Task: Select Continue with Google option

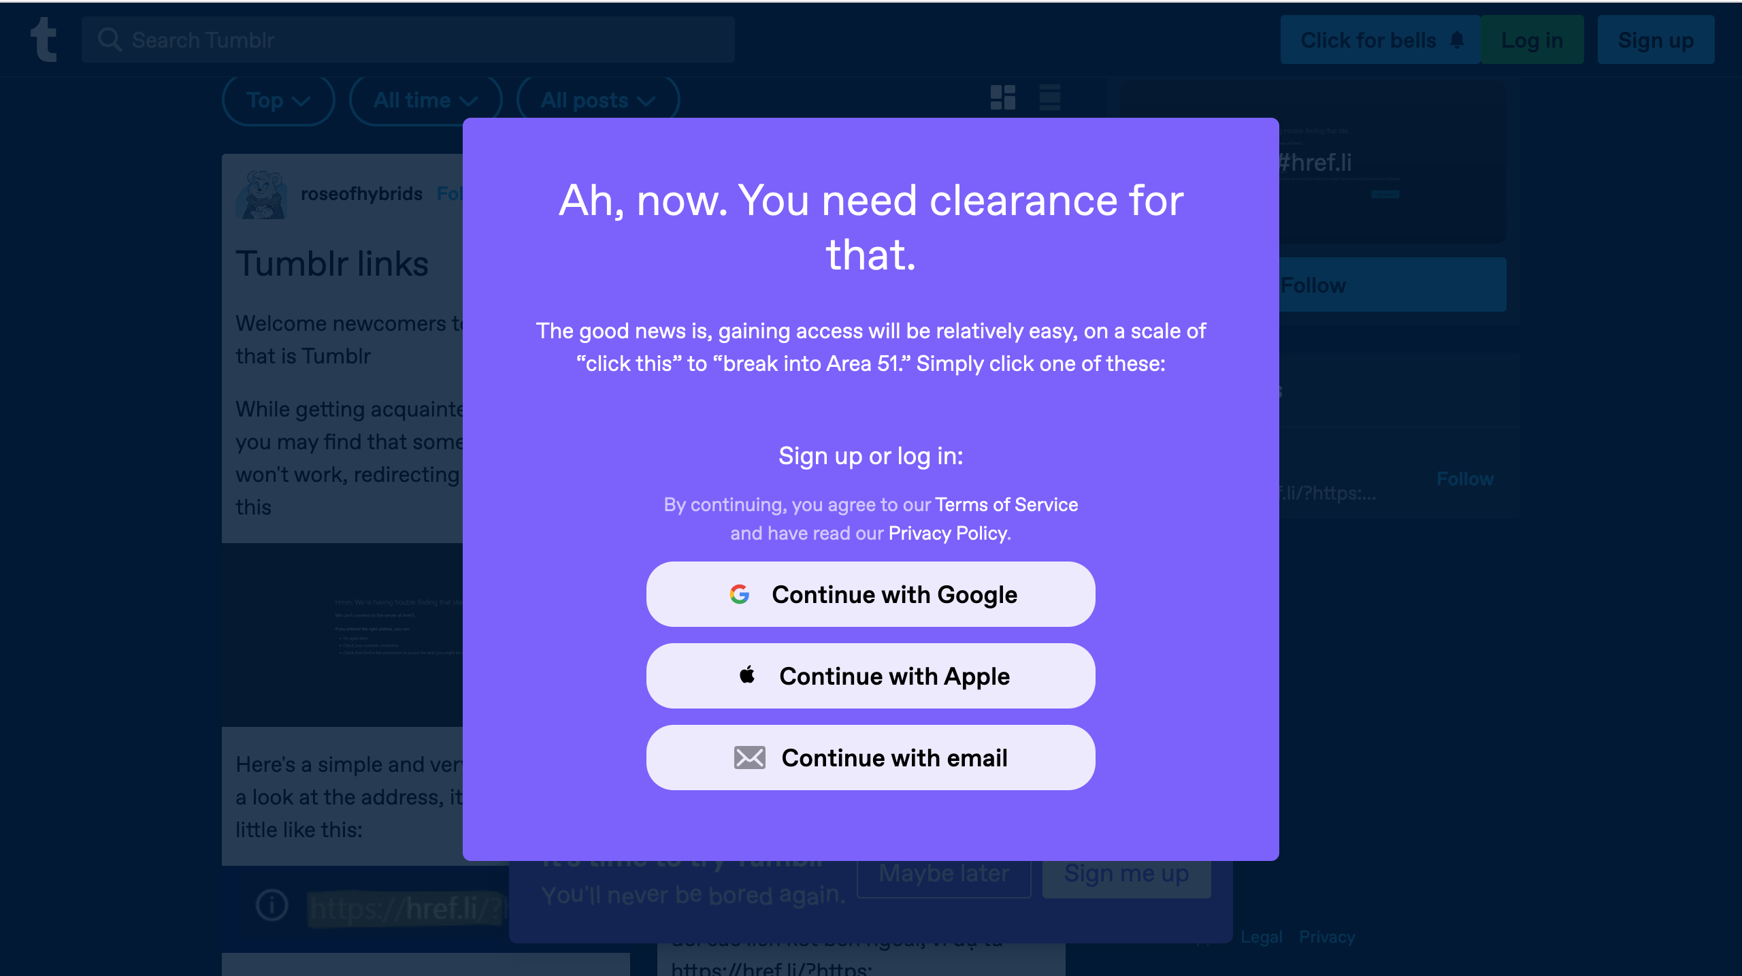Action: tap(870, 593)
